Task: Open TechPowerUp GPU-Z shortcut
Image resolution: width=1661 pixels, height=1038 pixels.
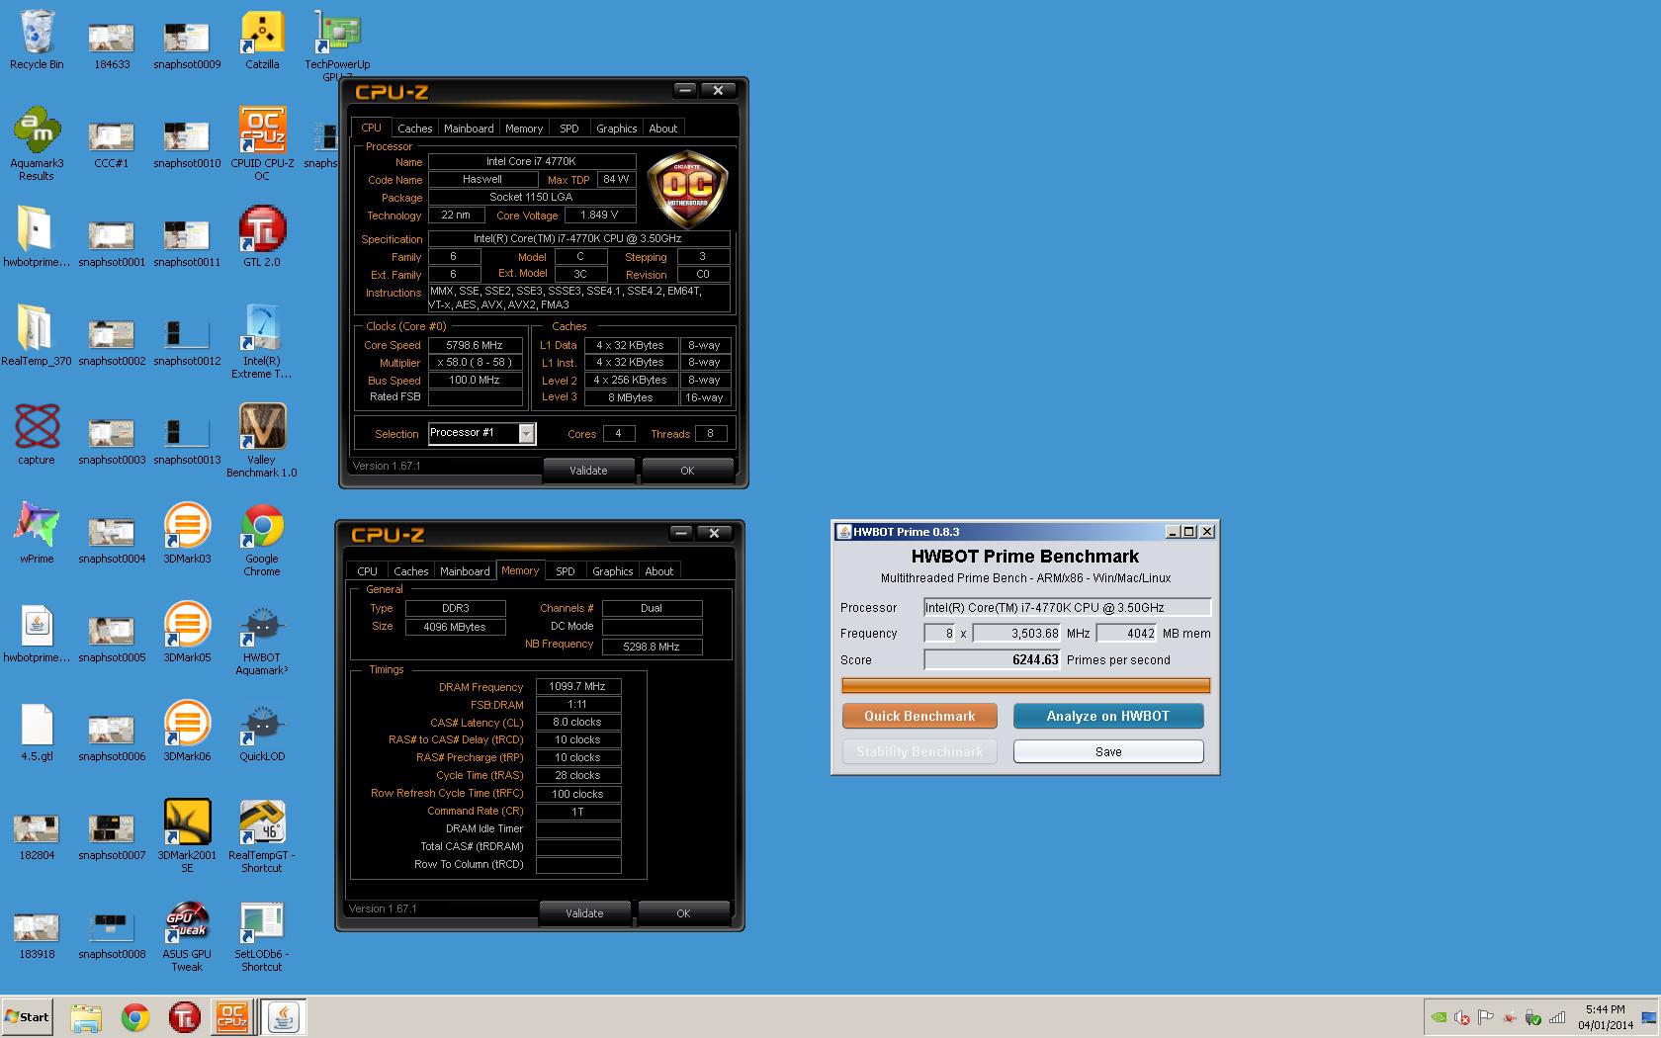Action: pos(337,44)
